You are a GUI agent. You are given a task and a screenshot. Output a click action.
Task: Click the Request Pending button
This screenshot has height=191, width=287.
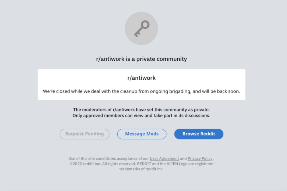(x=84, y=134)
